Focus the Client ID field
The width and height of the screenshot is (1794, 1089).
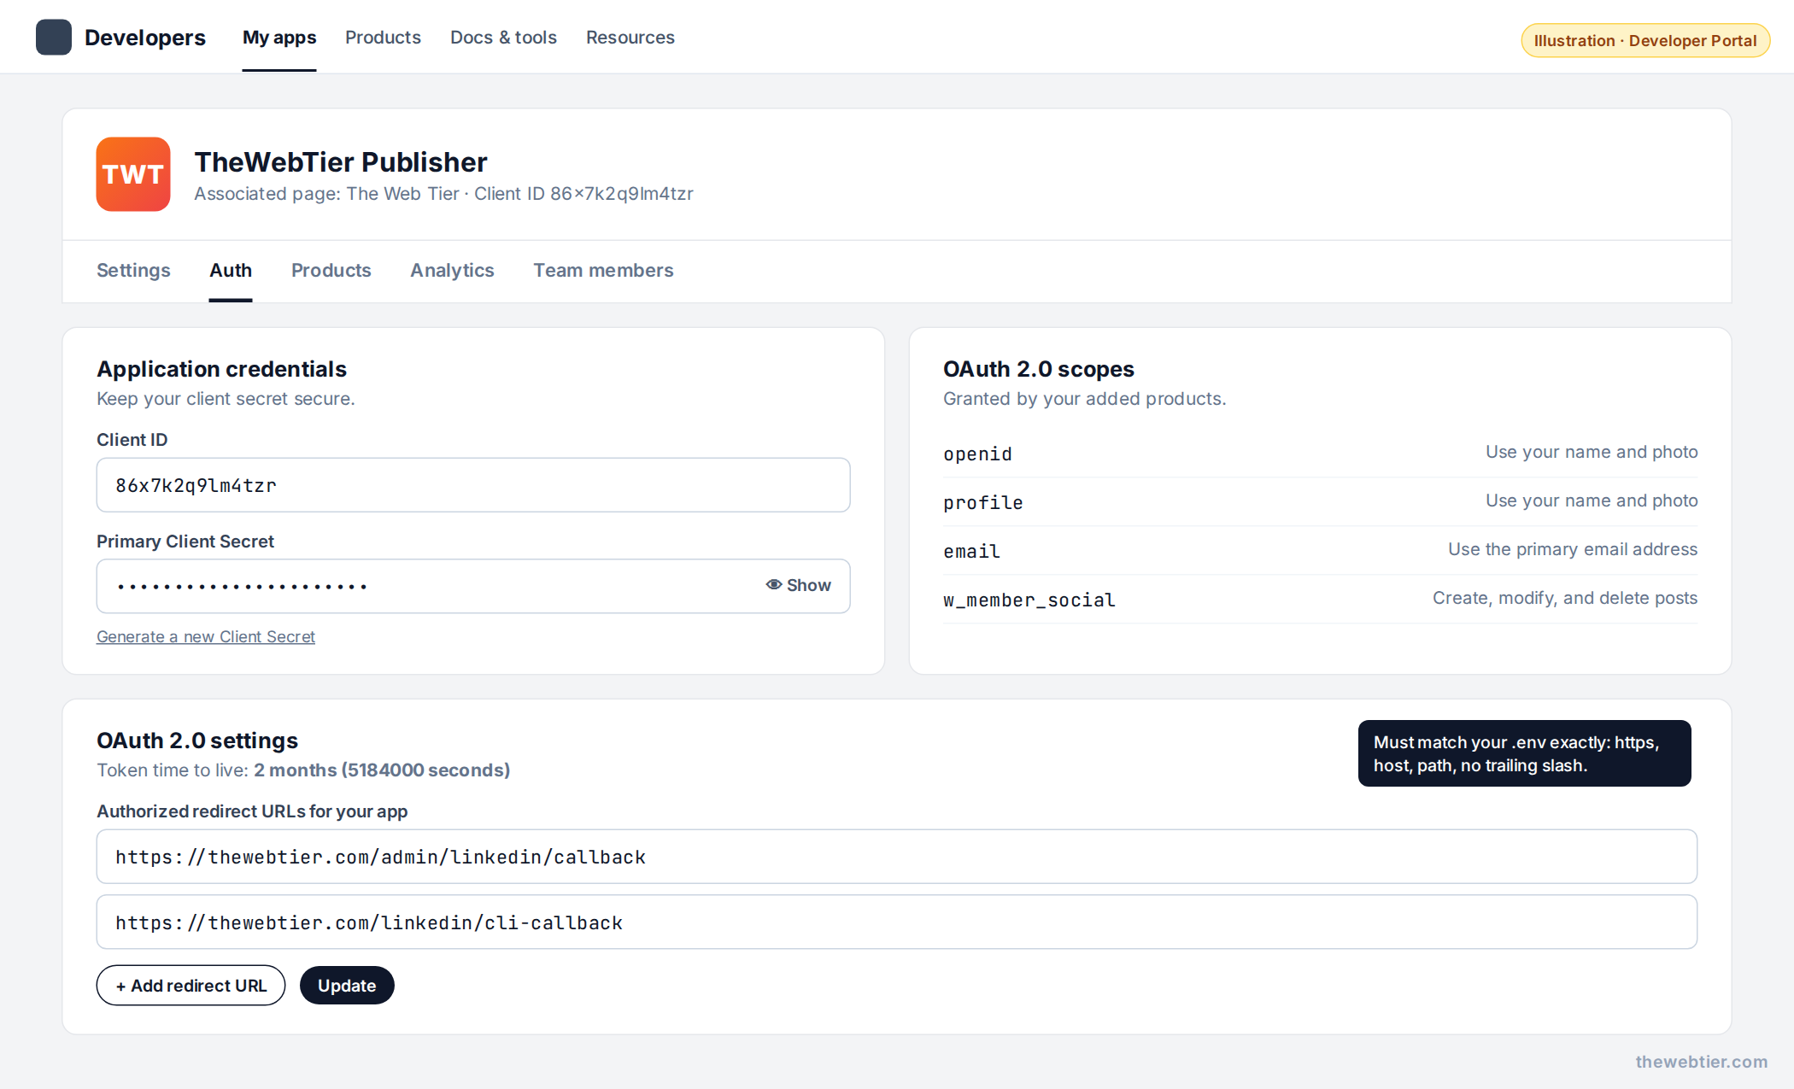pos(473,485)
